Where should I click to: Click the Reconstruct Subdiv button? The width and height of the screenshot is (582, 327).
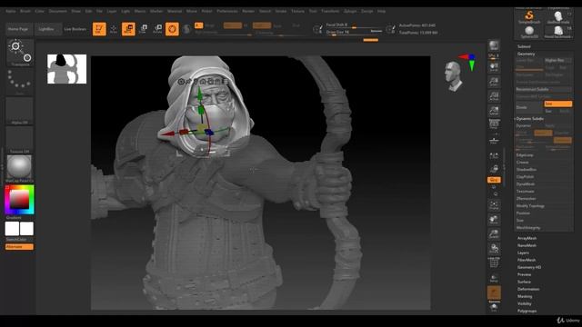point(544,89)
